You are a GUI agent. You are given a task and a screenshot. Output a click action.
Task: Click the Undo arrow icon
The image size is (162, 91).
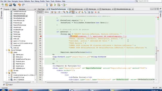19,5
